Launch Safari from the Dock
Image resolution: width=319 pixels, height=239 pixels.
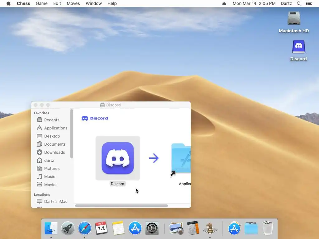(x=85, y=228)
